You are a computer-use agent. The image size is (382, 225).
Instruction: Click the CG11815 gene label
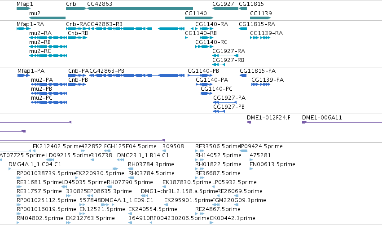pos(251,4)
